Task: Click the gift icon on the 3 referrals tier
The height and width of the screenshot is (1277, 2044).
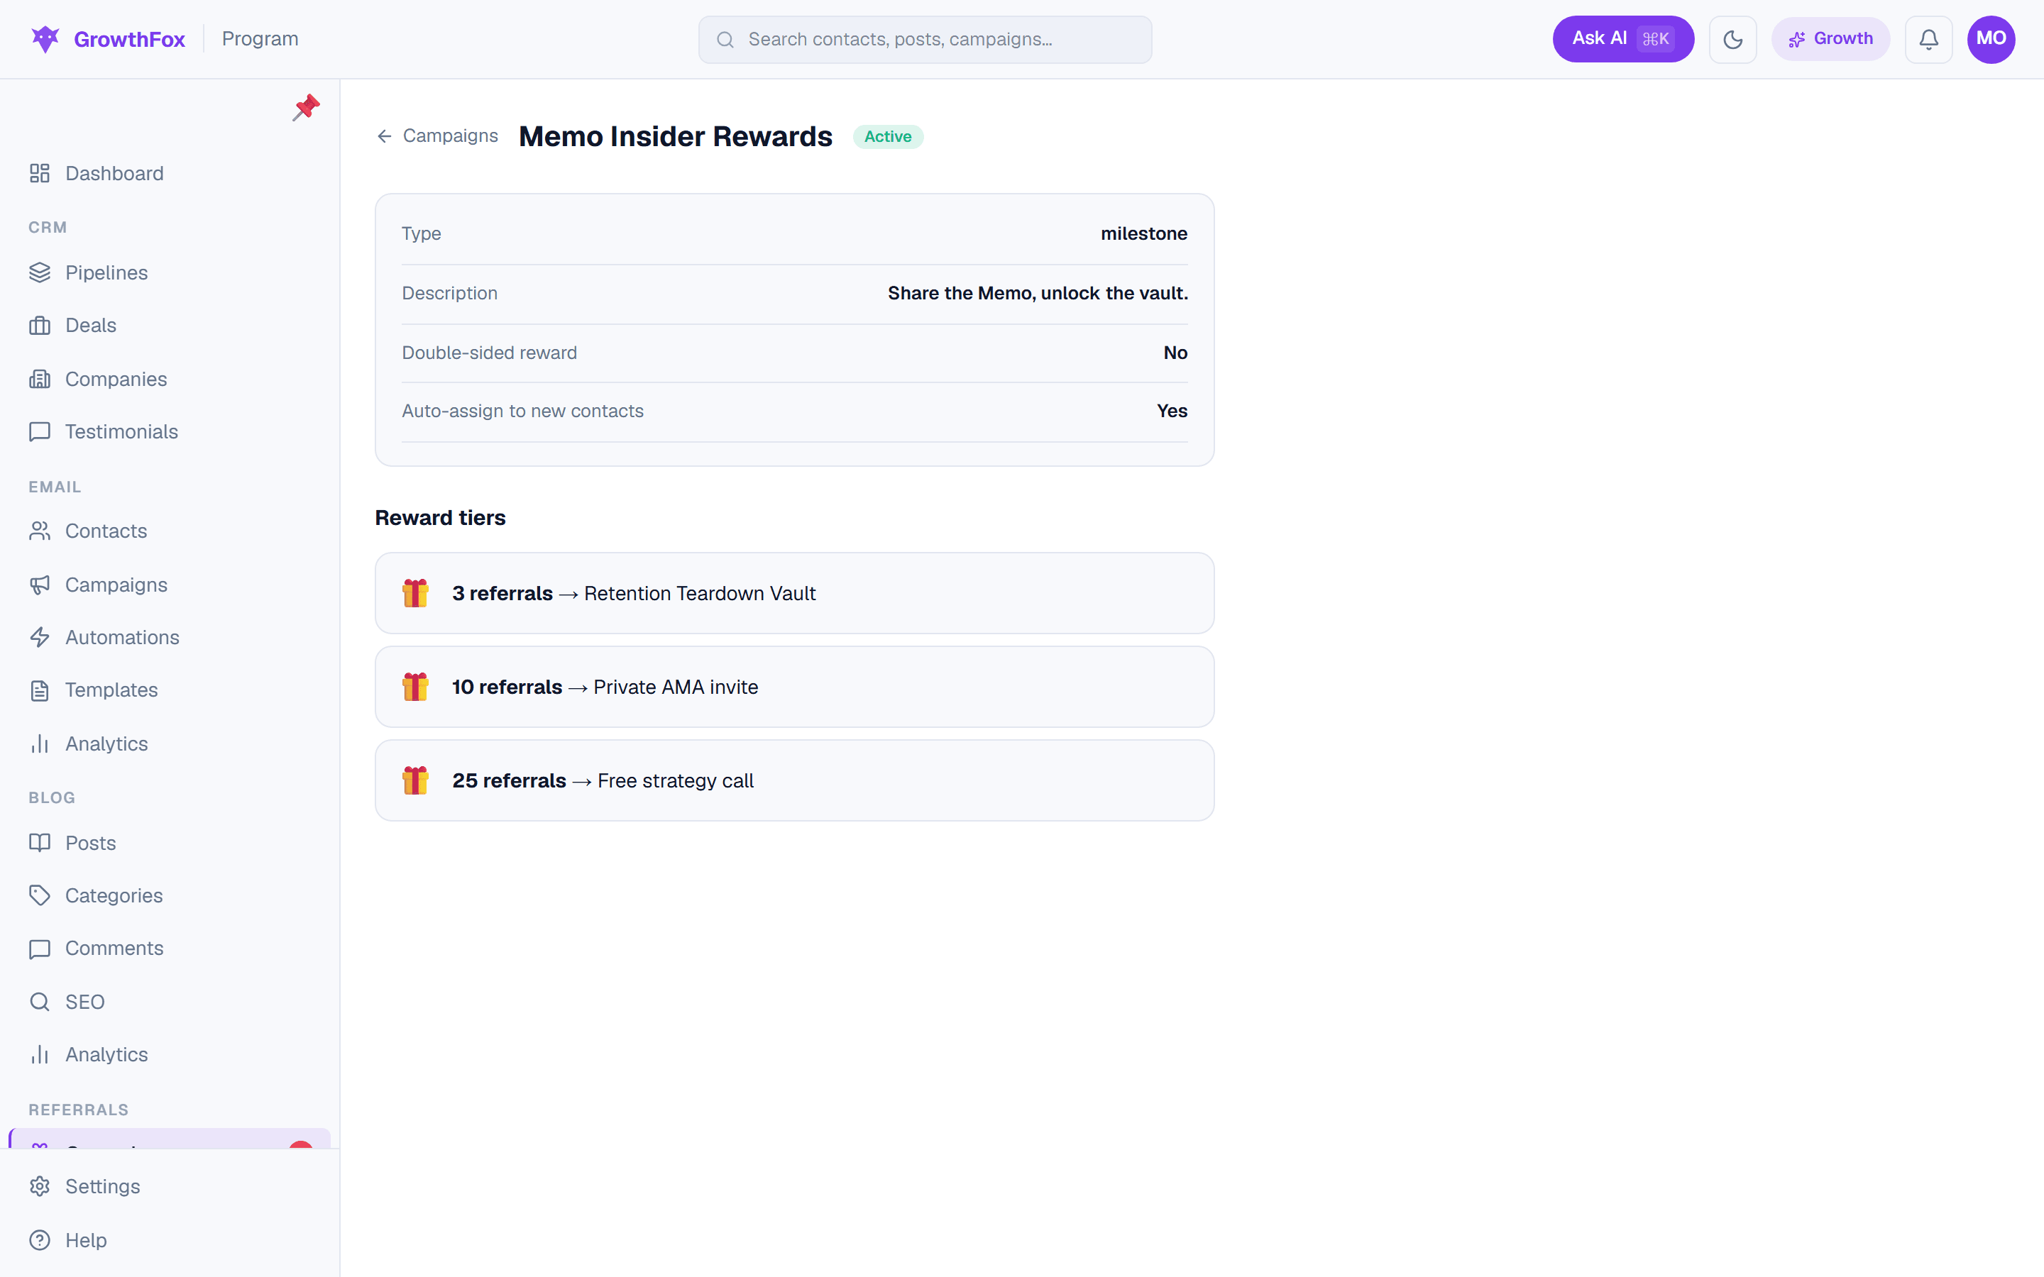Action: click(416, 593)
